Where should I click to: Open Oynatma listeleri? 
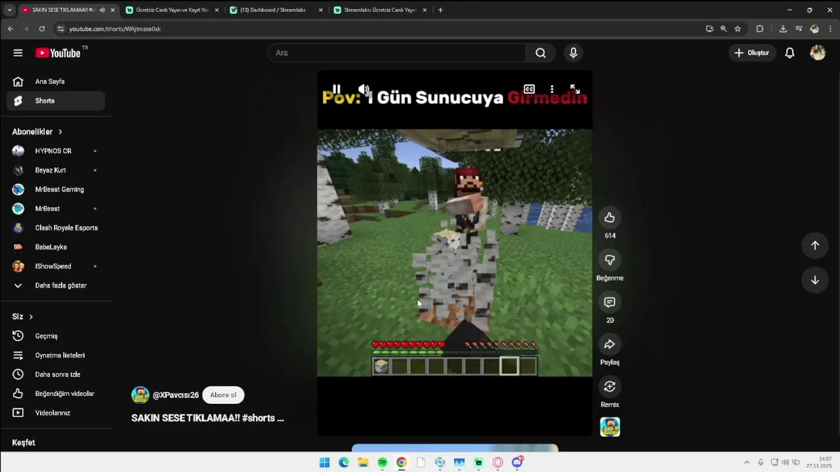tap(56, 355)
